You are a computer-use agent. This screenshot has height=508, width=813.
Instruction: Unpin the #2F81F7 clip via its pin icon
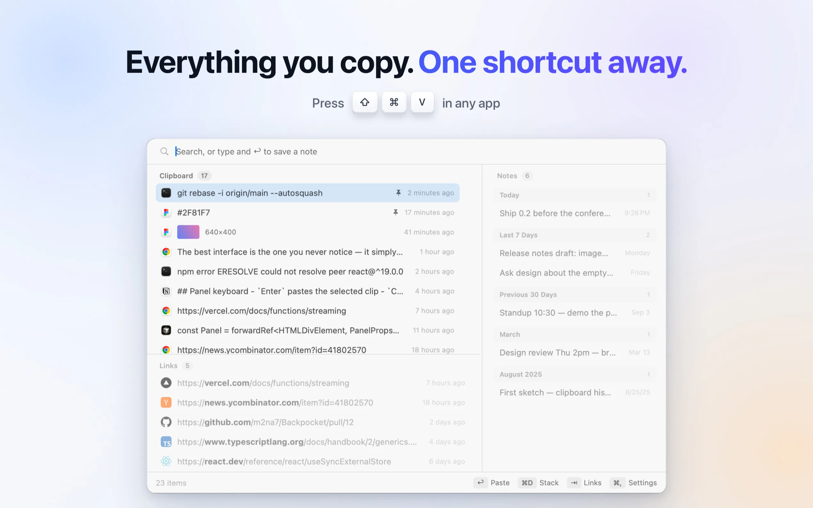click(x=395, y=212)
